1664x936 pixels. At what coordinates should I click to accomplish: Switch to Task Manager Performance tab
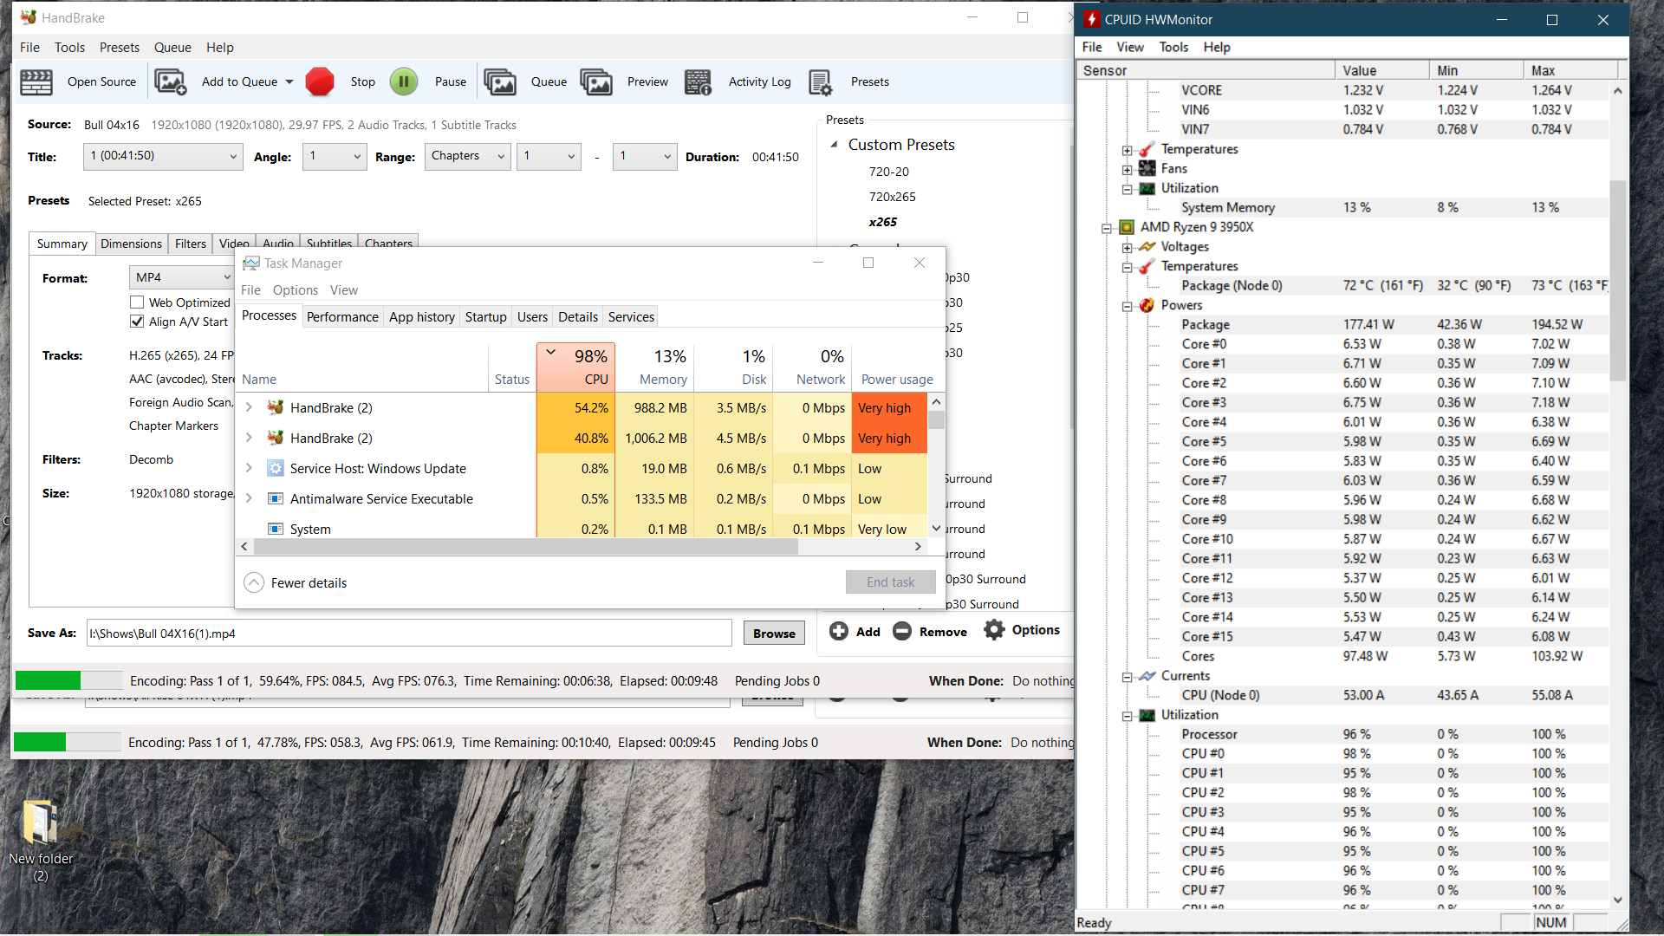(342, 317)
